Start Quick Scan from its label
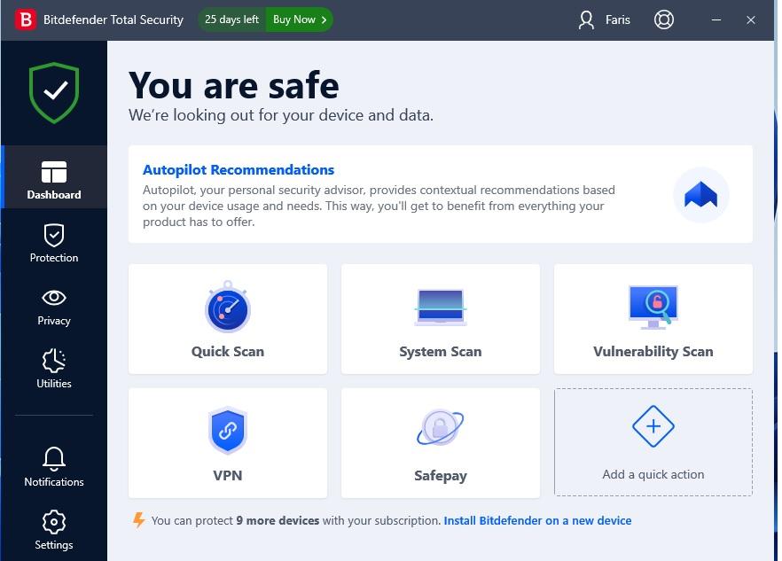 (228, 352)
